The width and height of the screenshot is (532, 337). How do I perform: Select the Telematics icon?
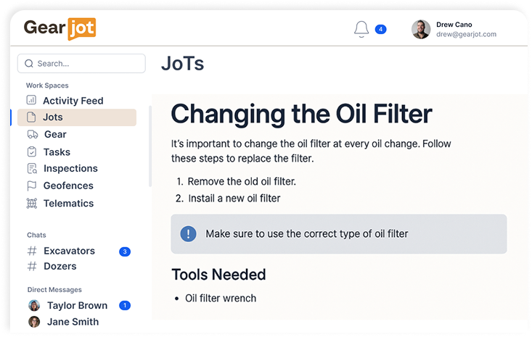[x=31, y=204]
